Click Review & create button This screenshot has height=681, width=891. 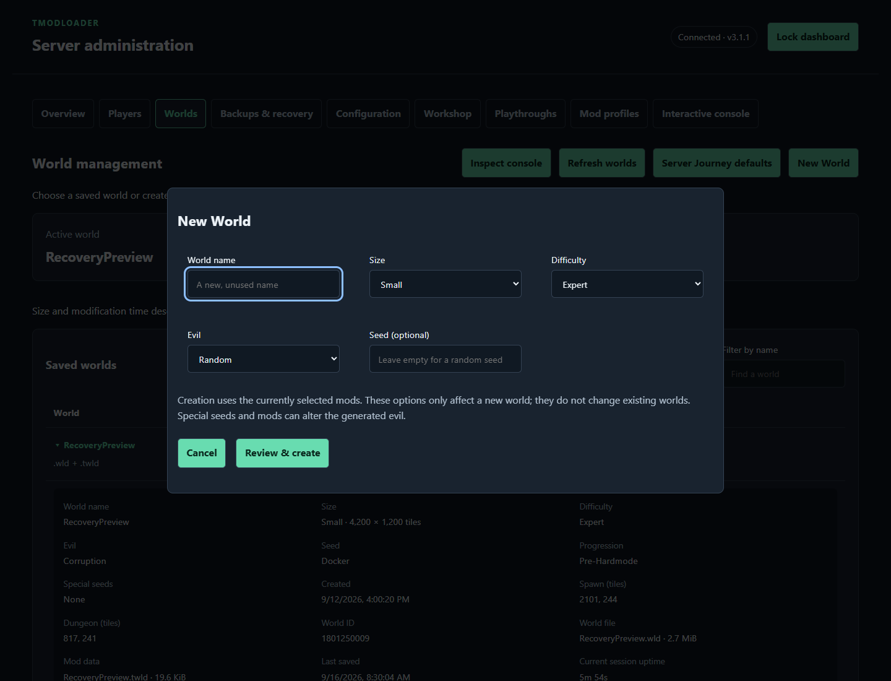point(282,453)
